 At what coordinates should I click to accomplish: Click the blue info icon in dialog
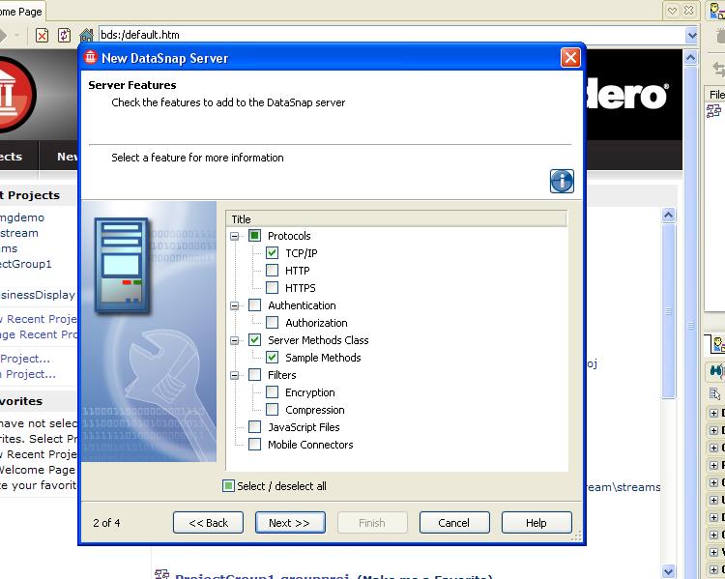point(562,181)
